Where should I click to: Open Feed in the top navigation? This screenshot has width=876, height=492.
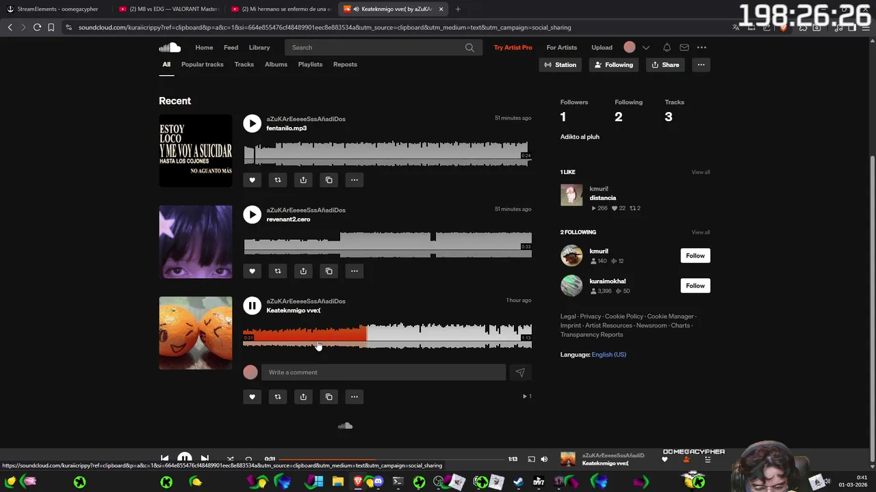(231, 47)
